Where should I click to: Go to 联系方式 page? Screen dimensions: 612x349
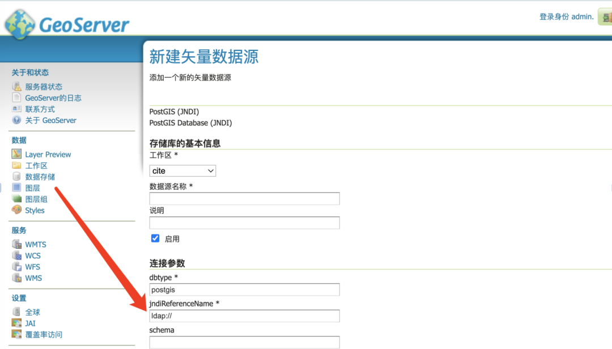(40, 109)
